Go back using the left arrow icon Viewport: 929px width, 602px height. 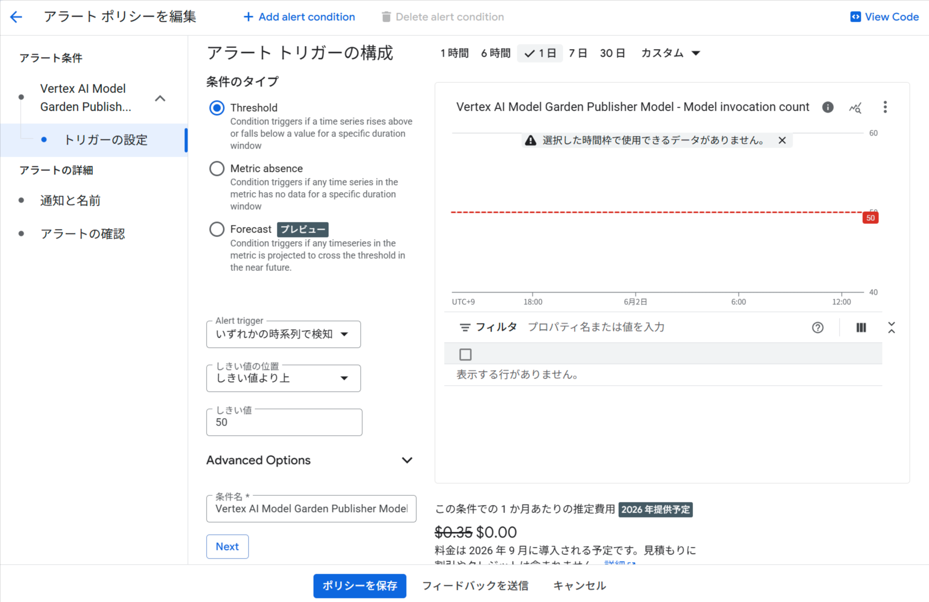(16, 17)
